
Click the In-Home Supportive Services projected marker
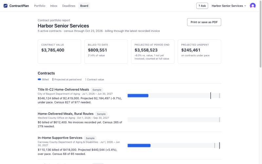(219, 146)
